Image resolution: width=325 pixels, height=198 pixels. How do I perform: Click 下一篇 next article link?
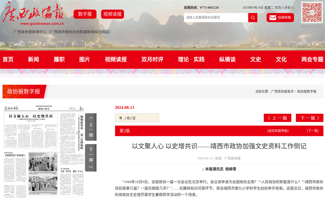coord(313,131)
